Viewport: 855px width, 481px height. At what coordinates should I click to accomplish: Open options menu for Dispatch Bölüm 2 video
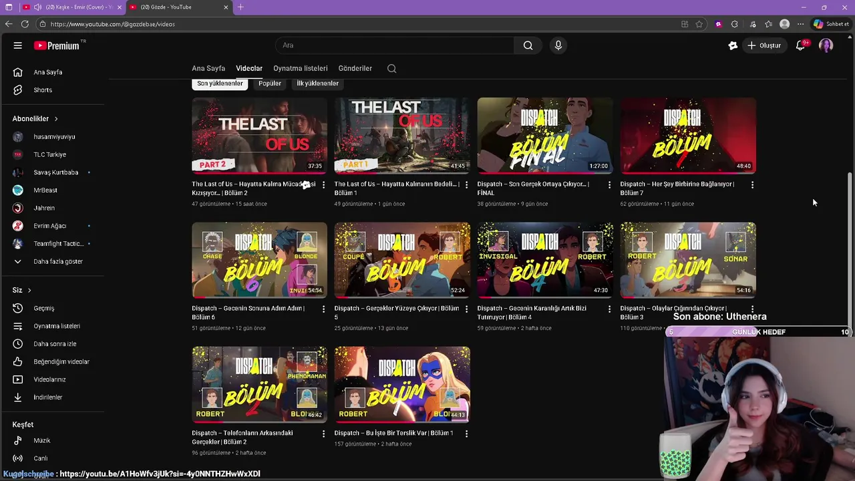coord(324,434)
